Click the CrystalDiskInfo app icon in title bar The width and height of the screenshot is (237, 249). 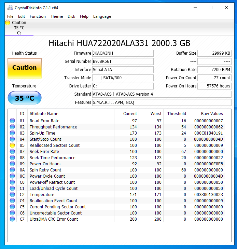click(10, 8)
